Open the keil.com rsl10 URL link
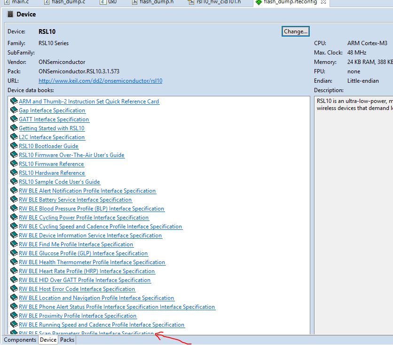The image size is (393, 345). click(x=100, y=81)
